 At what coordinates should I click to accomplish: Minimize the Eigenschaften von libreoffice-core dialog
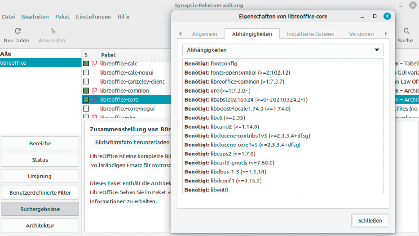click(x=362, y=17)
